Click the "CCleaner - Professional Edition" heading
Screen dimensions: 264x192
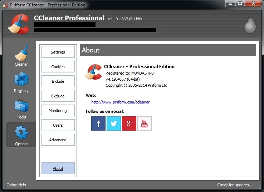(x=139, y=66)
